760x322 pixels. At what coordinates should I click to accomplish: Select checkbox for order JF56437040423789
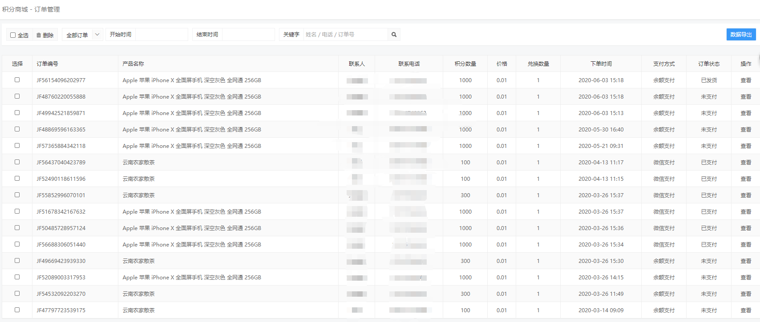click(x=17, y=162)
